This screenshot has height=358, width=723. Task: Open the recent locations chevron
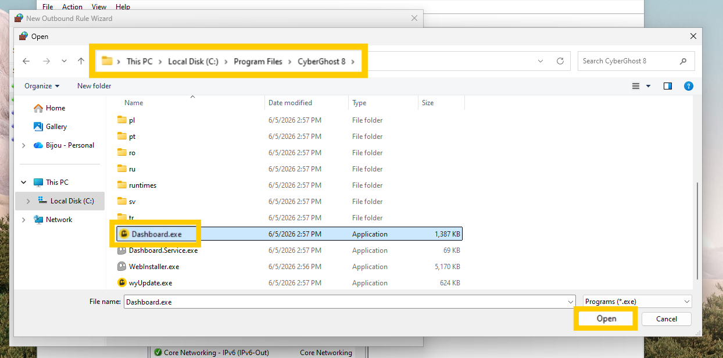pos(64,61)
